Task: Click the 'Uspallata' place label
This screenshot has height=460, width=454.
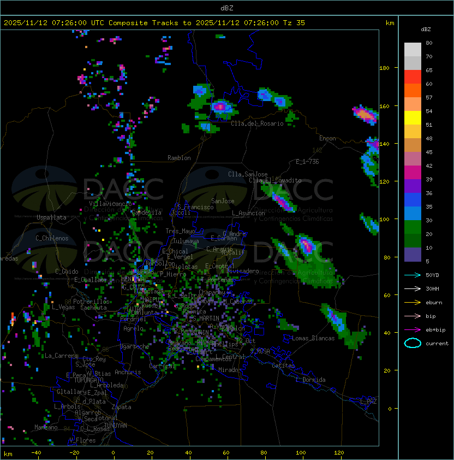Action: (51, 217)
